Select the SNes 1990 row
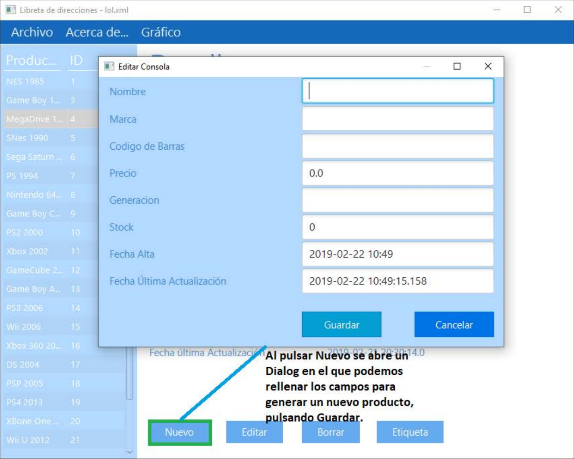Image resolution: width=574 pixels, height=459 pixels. point(51,138)
